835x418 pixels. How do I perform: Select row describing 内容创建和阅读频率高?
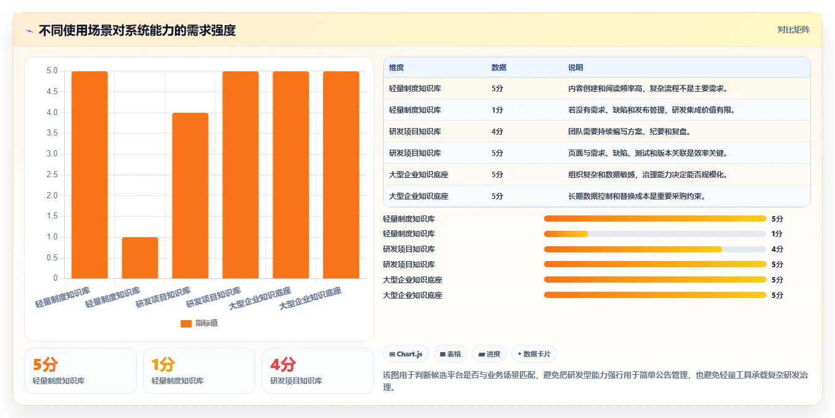coord(596,88)
